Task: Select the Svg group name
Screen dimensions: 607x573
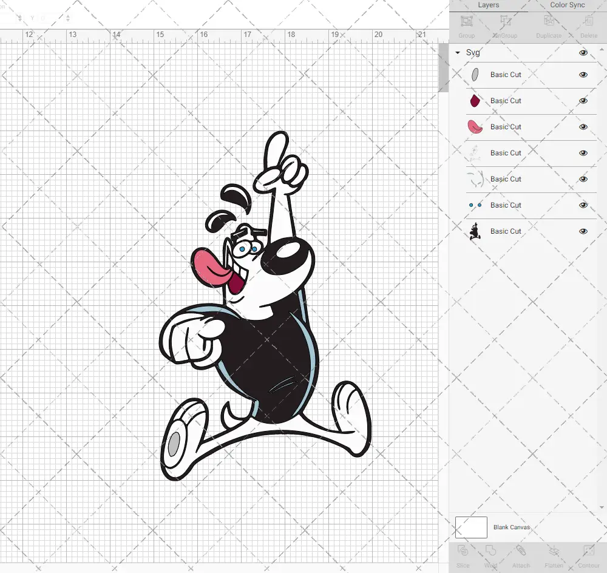Action: pyautogui.click(x=473, y=53)
